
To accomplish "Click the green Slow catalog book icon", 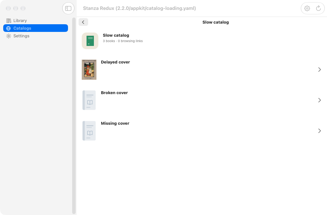I will click(x=90, y=41).
